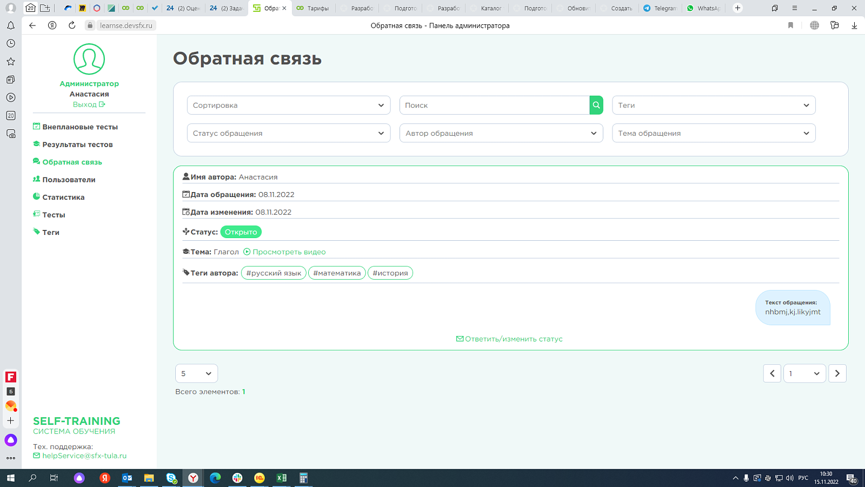Select Обратная связь menu item
This screenshot has width=865, height=487.
72,162
